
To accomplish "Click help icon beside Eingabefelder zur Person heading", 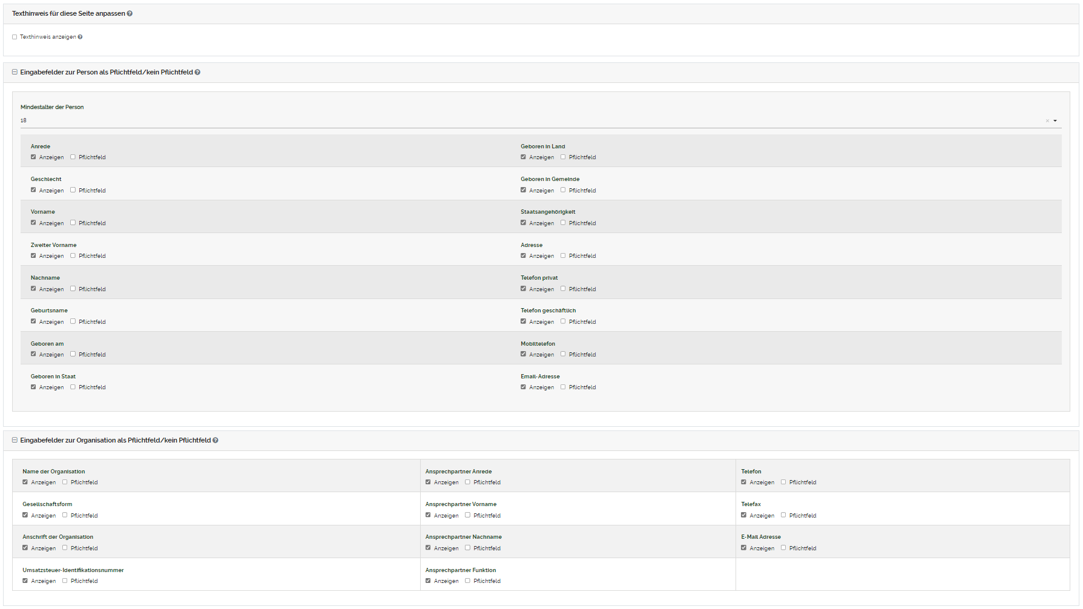I will tap(197, 72).
